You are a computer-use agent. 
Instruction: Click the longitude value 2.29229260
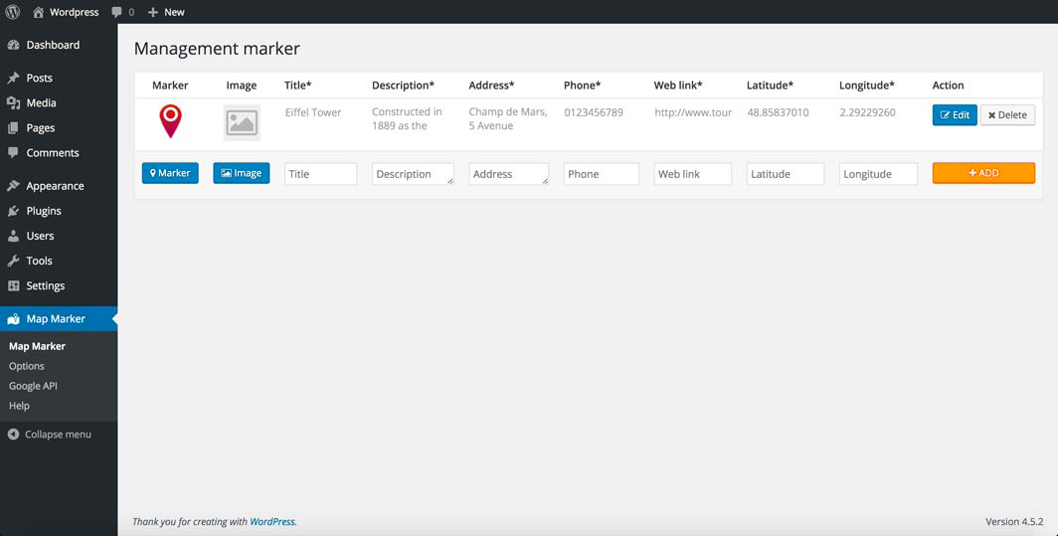point(868,112)
